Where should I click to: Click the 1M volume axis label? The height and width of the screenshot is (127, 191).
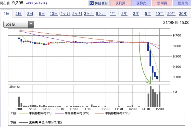175,92
